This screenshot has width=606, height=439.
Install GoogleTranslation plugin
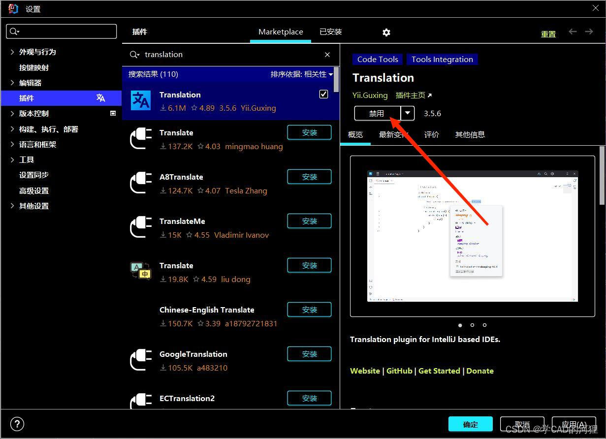point(310,354)
